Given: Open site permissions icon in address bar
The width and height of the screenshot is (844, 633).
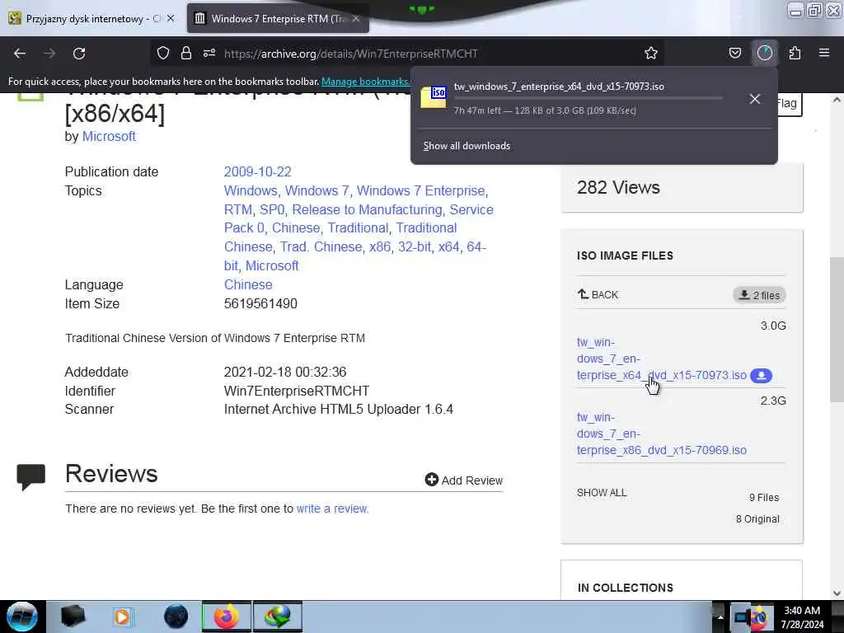Looking at the screenshot, I should pyautogui.click(x=209, y=53).
